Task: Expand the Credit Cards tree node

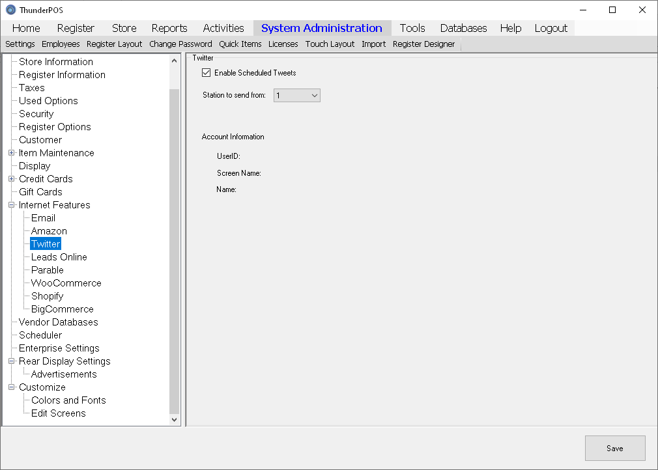Action: point(11,179)
